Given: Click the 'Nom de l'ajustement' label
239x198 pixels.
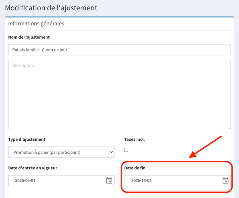Looking at the screenshot, I should 29,37.
